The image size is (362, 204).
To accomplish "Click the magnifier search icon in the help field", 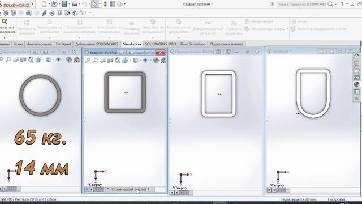I will pos(330,4).
